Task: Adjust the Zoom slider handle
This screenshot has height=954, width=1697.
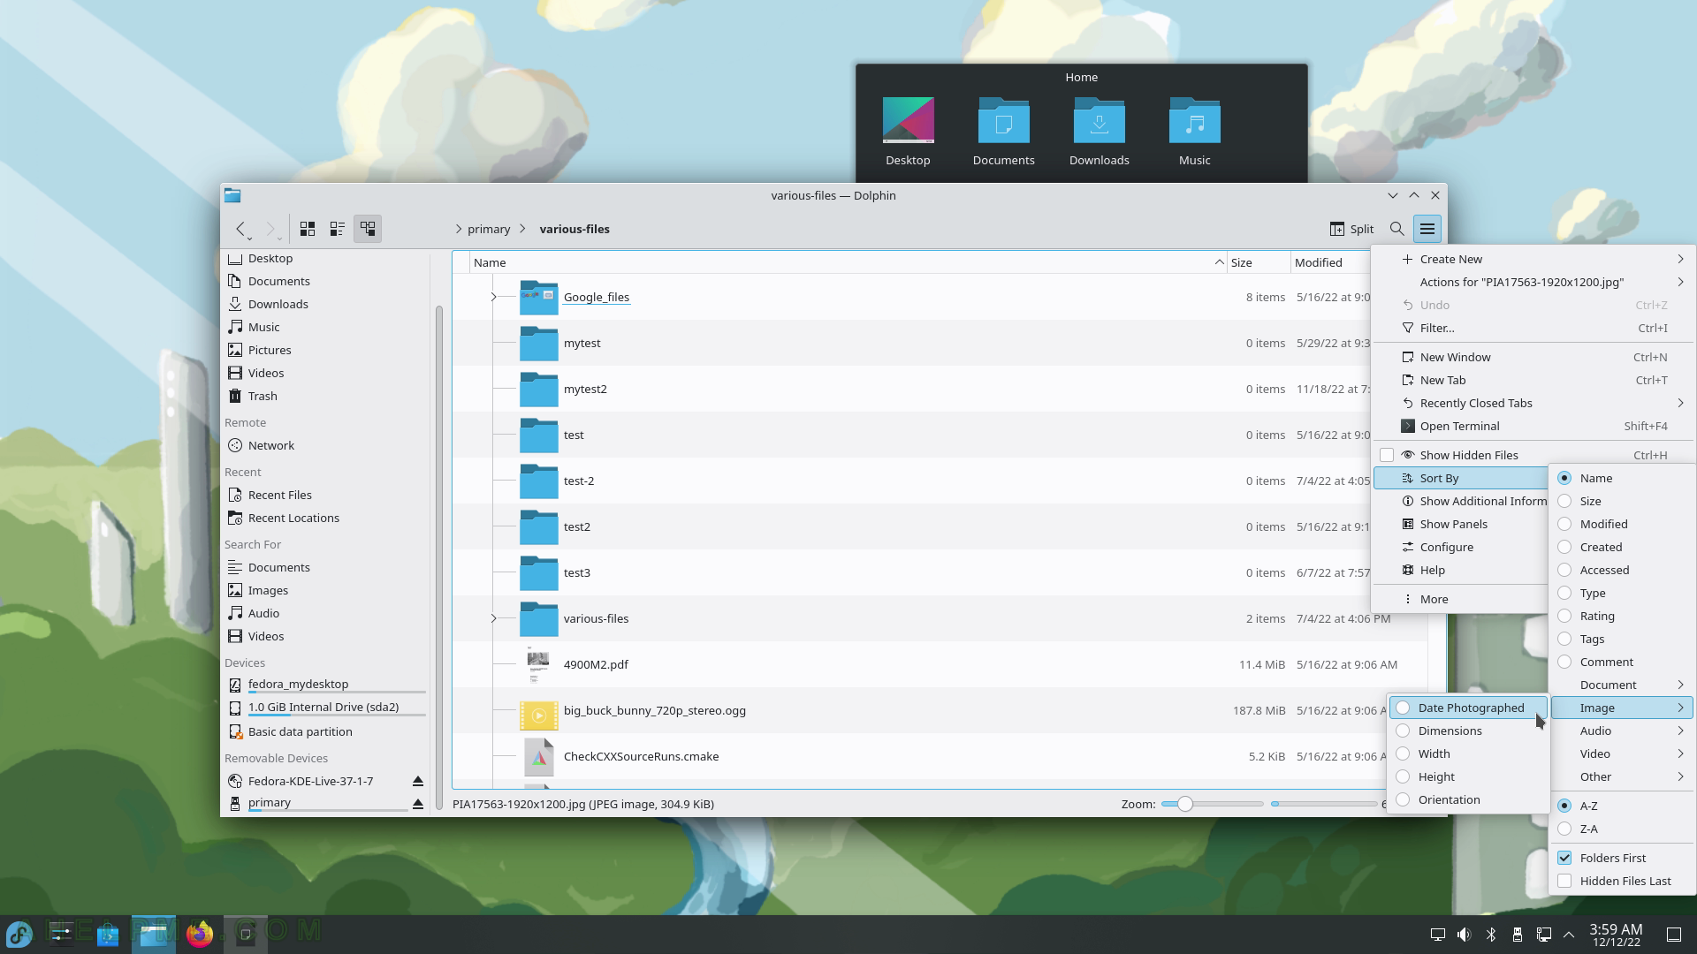Action: (x=1184, y=804)
